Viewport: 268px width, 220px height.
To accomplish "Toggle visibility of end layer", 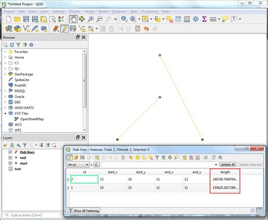I will (10, 157).
